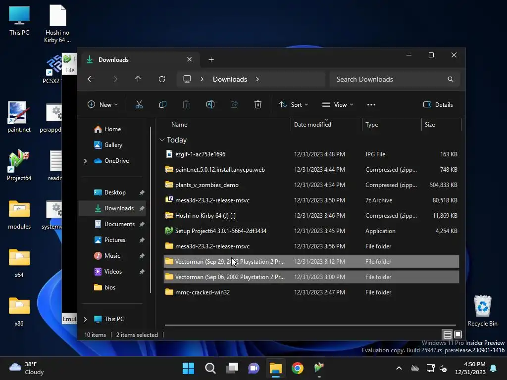
Task: Click the Copy icon in toolbar
Action: 163,105
